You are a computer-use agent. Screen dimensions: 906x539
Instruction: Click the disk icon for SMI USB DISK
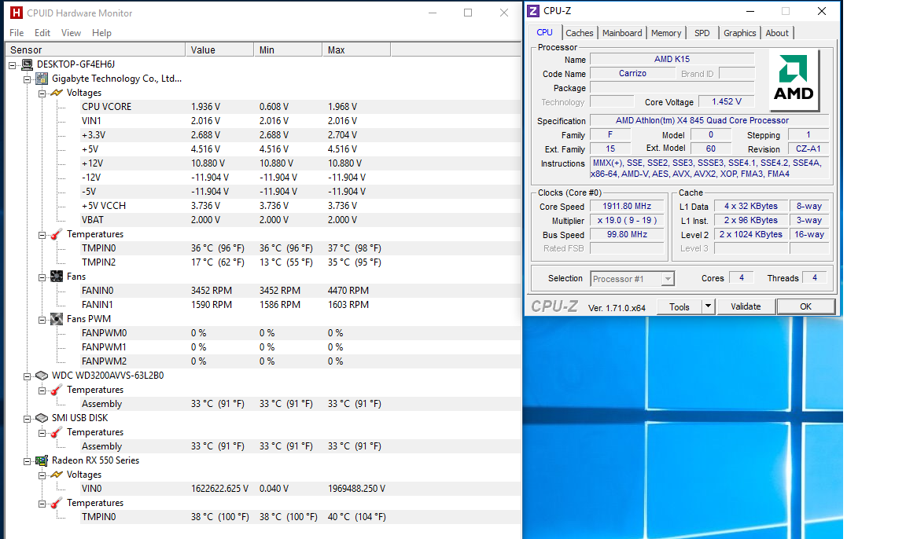click(42, 418)
